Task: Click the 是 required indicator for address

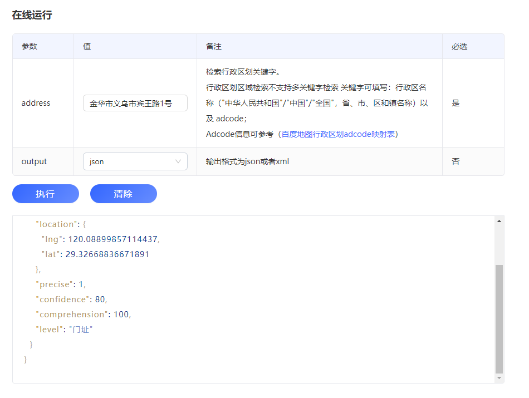Action: pyautogui.click(x=455, y=103)
